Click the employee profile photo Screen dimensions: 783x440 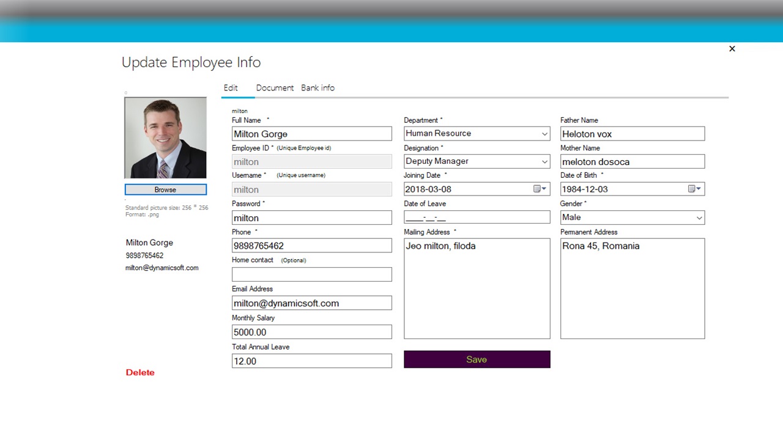[x=165, y=137]
